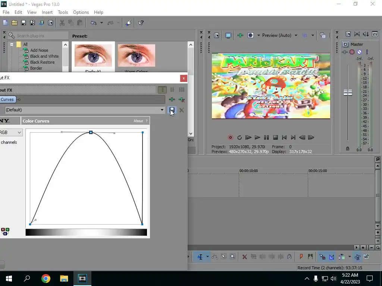Click the Undo arrow icon
The height and width of the screenshot is (286, 382).
tap(94, 23)
